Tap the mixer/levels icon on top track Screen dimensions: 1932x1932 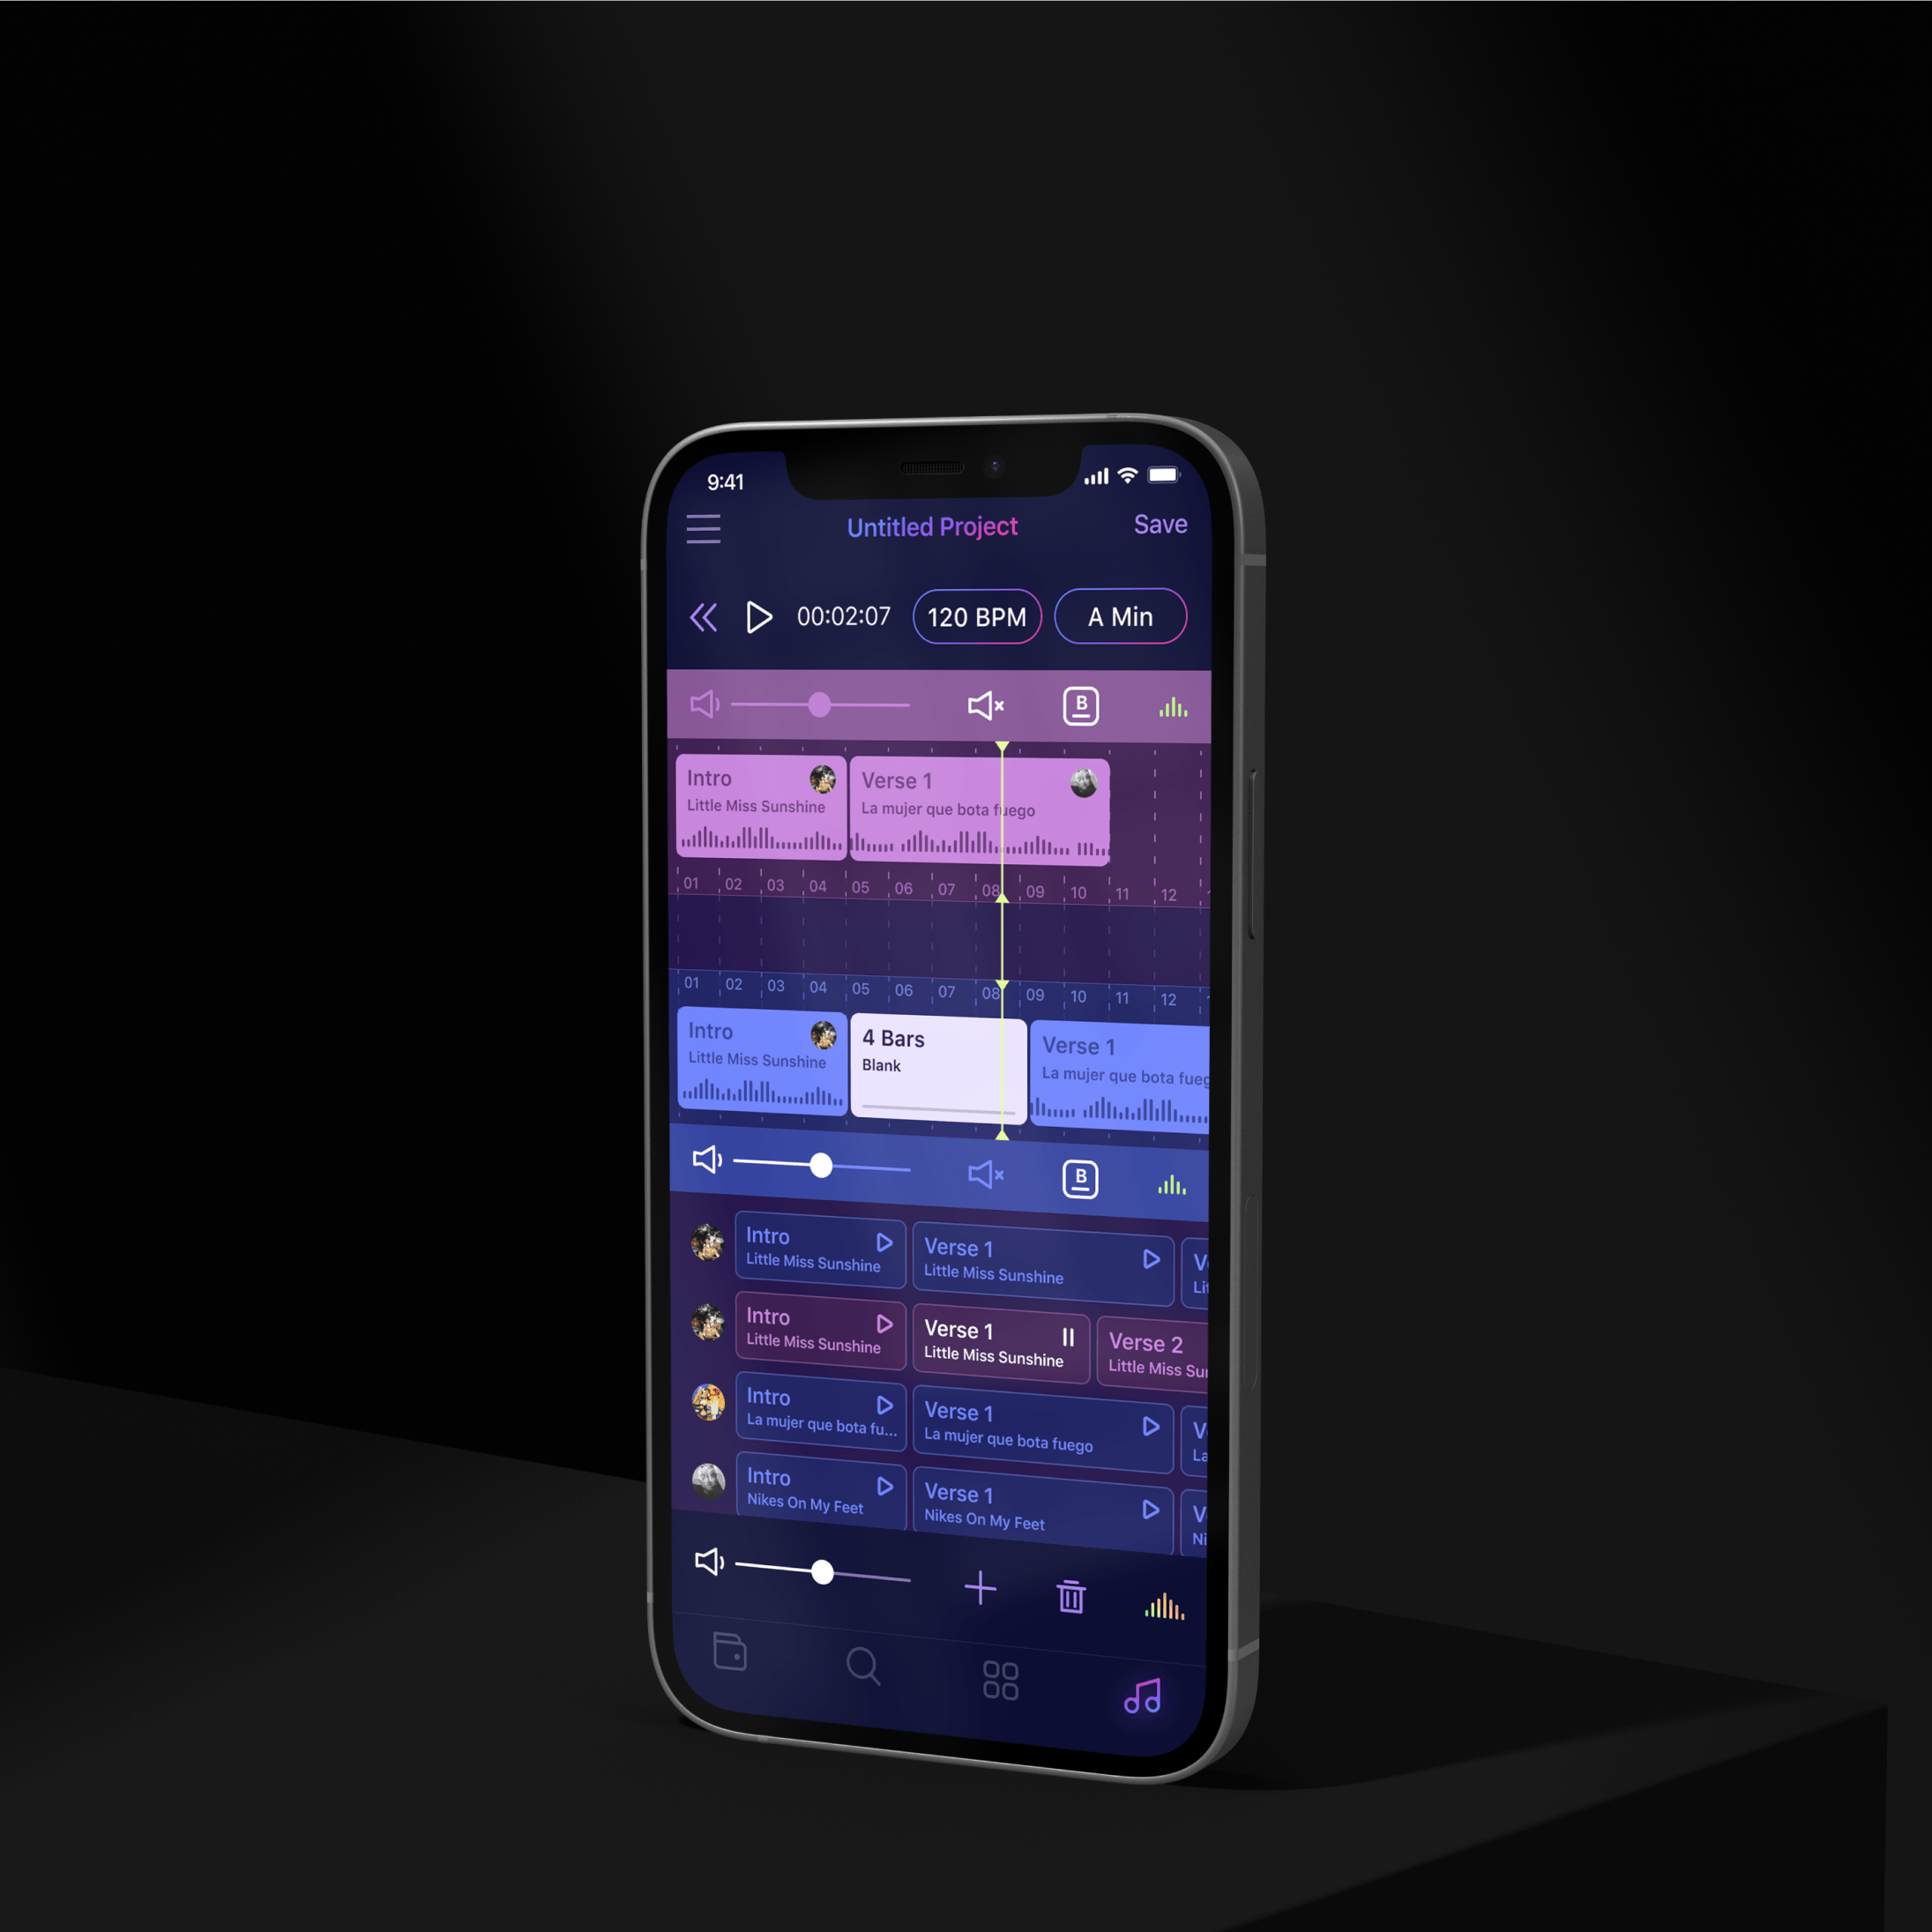[1166, 708]
